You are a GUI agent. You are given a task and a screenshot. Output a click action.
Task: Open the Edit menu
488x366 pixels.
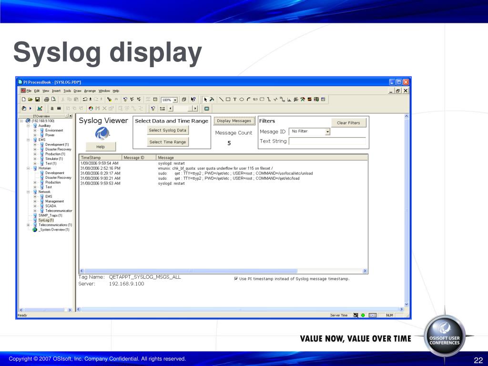click(37, 91)
